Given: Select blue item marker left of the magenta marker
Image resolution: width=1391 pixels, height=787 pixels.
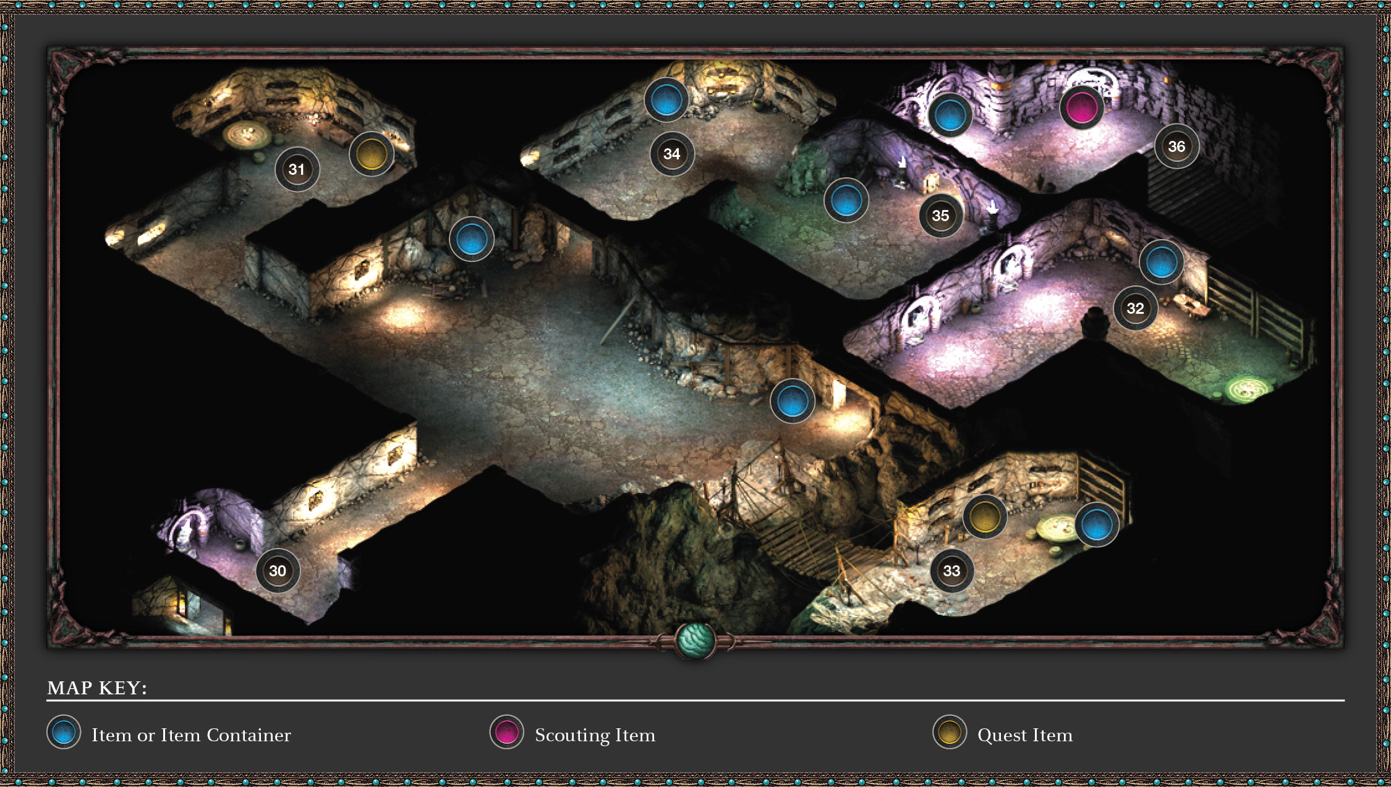Looking at the screenshot, I should click(950, 116).
